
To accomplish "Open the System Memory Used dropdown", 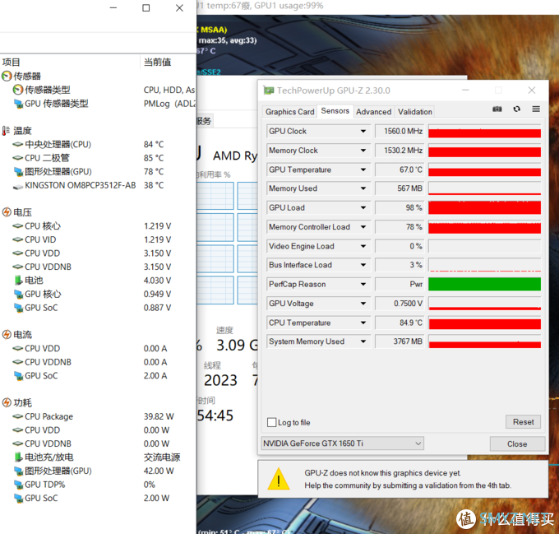I will coord(363,341).
